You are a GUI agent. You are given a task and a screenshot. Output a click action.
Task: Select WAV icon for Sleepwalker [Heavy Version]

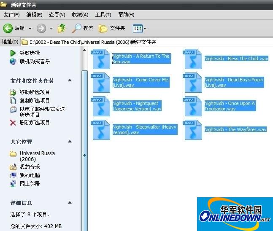click(x=100, y=130)
